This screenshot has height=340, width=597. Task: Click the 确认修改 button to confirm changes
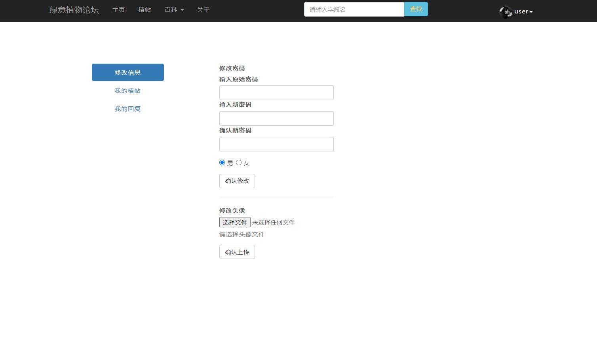pyautogui.click(x=237, y=181)
